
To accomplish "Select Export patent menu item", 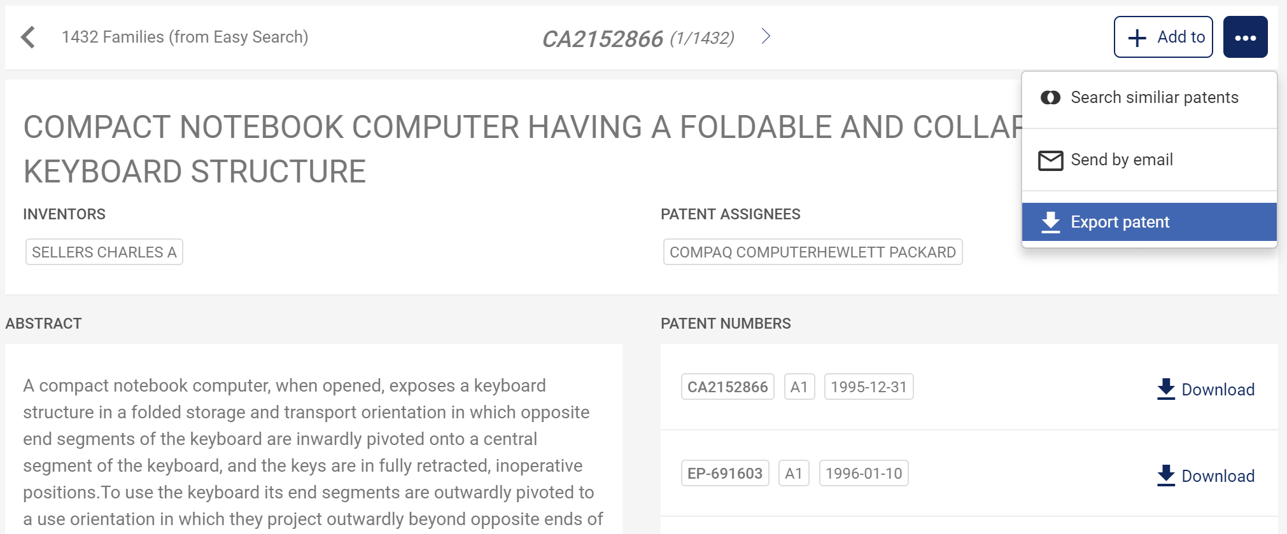I will coord(1120,222).
